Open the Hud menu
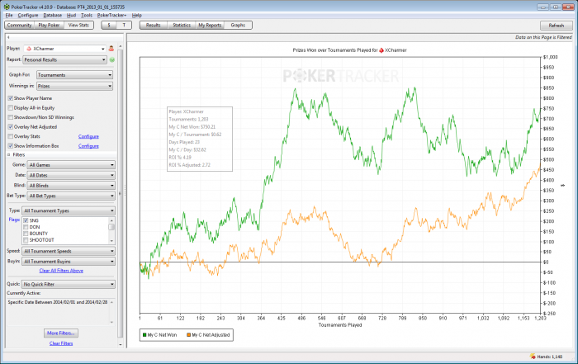The image size is (578, 364). (72, 15)
